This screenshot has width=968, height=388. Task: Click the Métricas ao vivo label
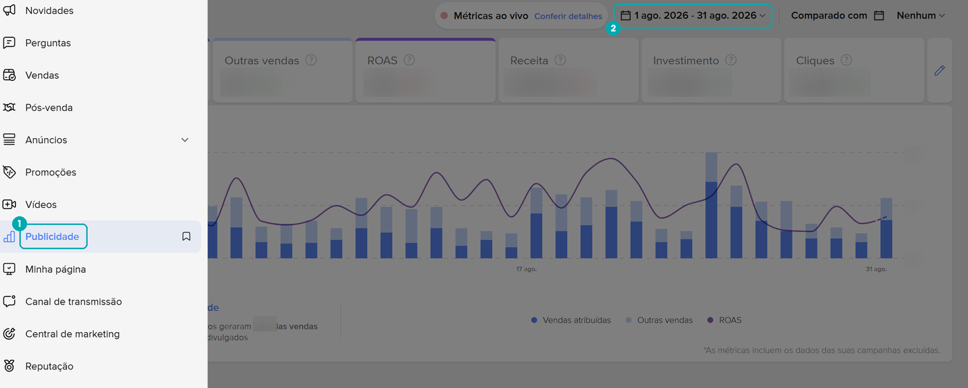491,15
